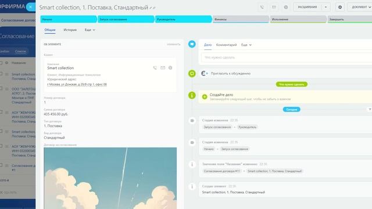Click the blue Сегодня pill

292,110
